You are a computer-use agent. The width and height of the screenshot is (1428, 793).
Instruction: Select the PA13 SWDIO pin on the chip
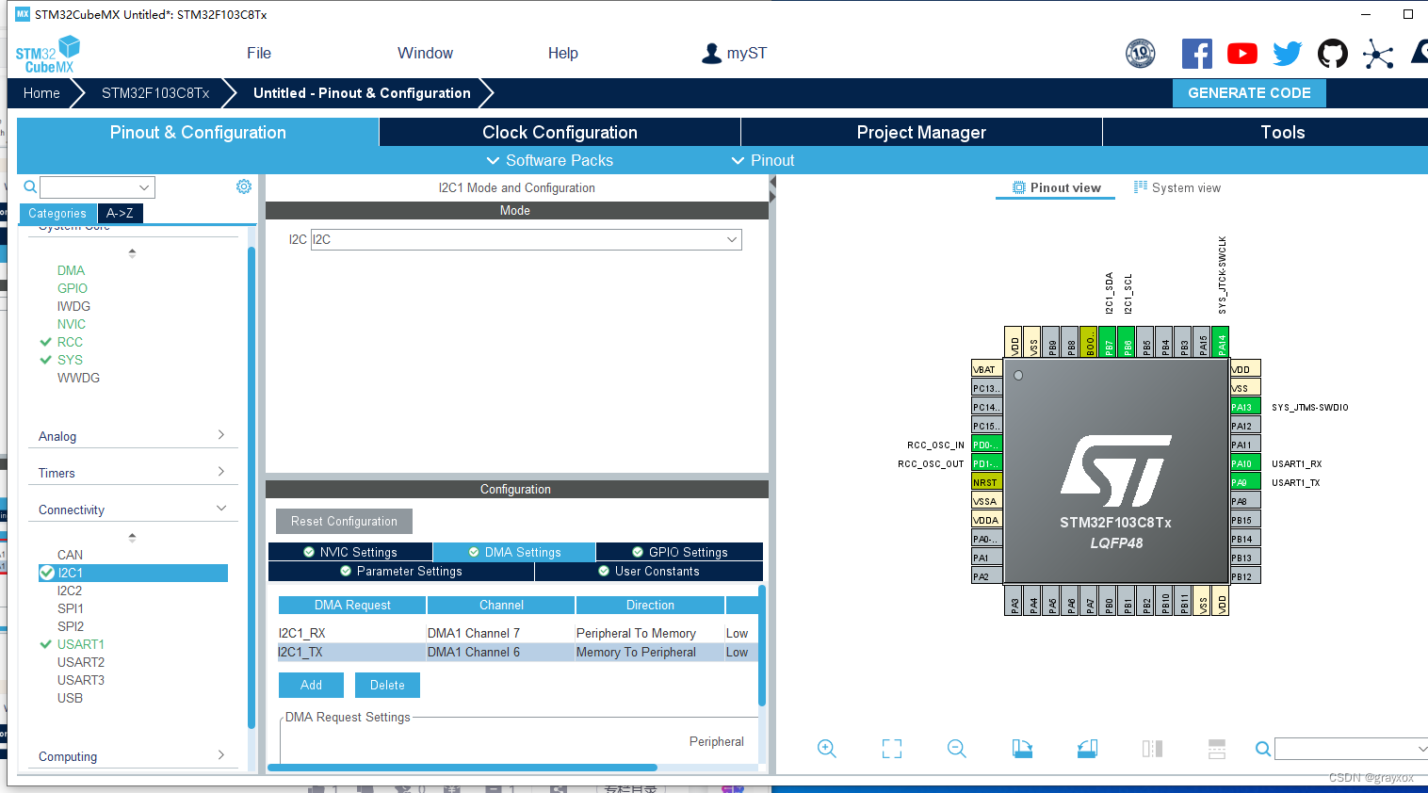[1245, 407]
